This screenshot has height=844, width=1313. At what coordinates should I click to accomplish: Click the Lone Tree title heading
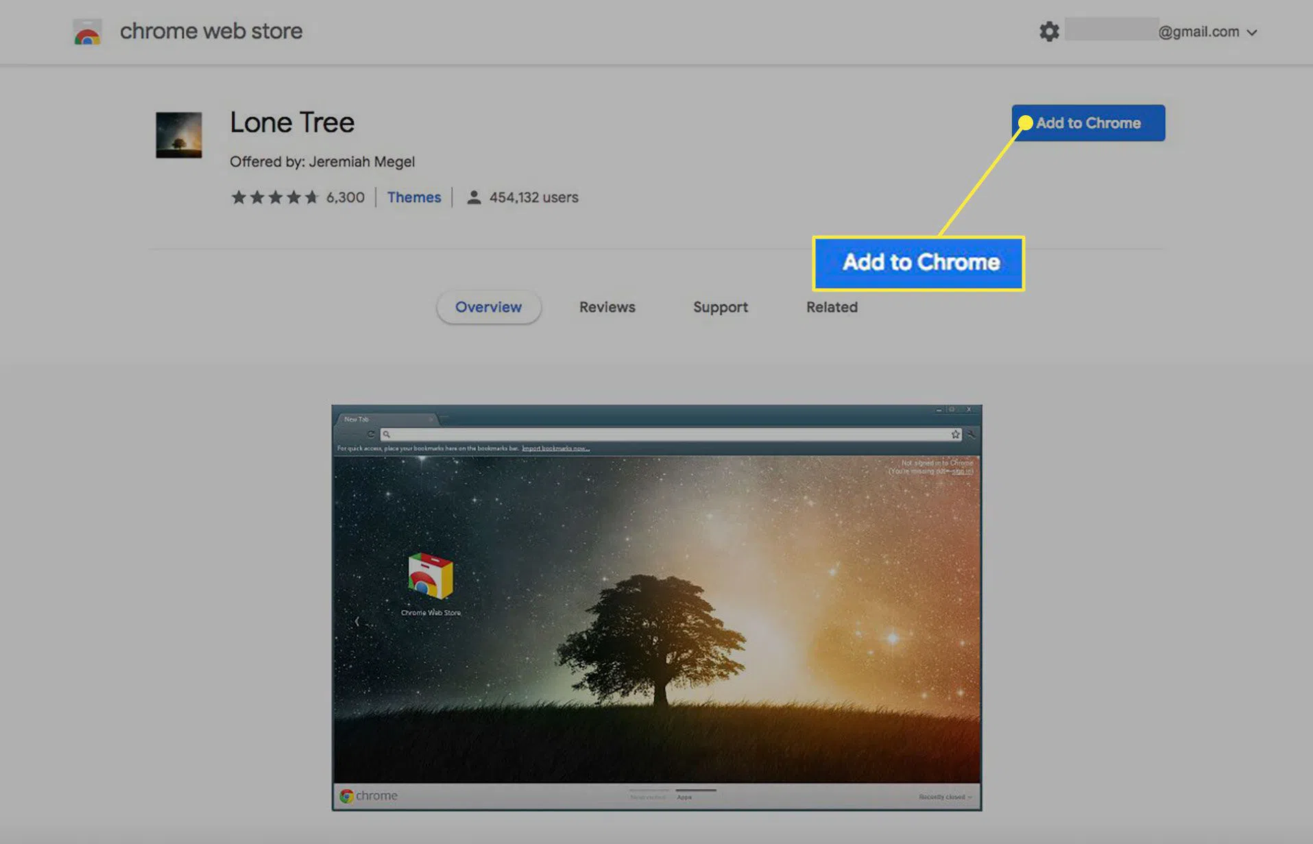pyautogui.click(x=292, y=123)
